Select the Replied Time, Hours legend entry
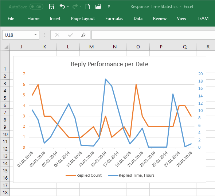The image size is (215, 196). (131, 175)
